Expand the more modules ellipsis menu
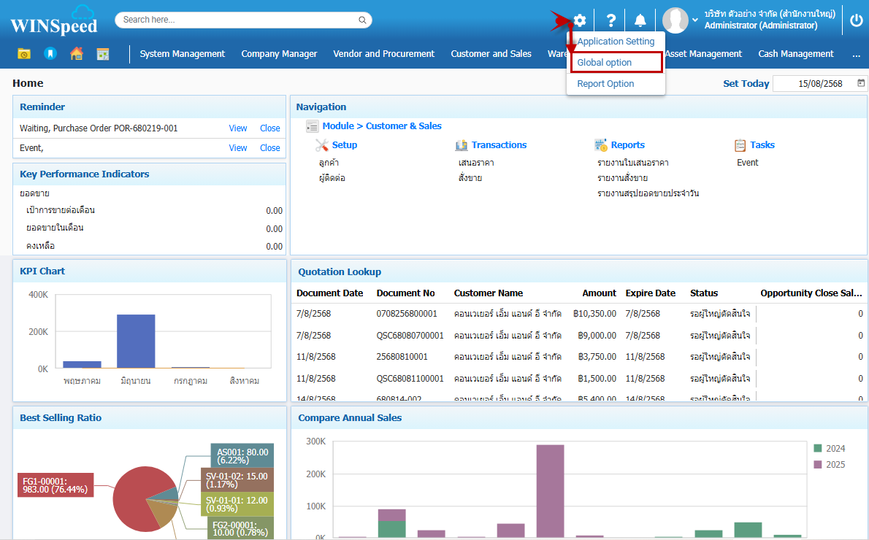869x540 pixels. [x=856, y=54]
